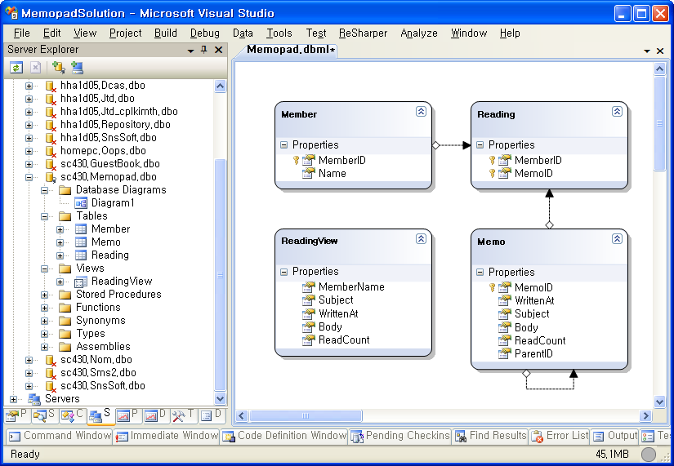Open the Analyze menu
The image size is (674, 466).
pyautogui.click(x=418, y=33)
